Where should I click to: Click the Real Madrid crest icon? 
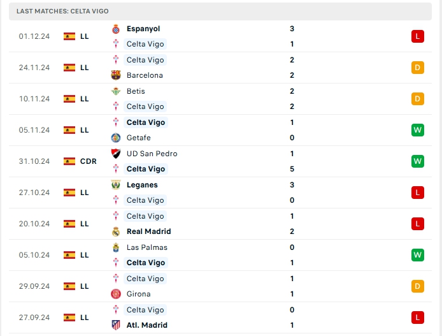pos(116,231)
